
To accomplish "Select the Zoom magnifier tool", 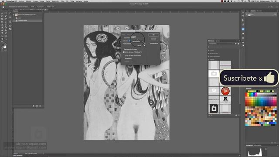I will pyautogui.click(x=6, y=39).
